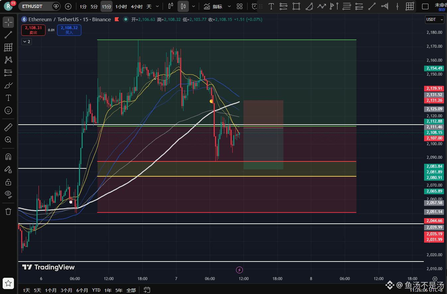Viewport: 447px width, 294px height.
Task: Set range to 5天
Action: [37, 290]
